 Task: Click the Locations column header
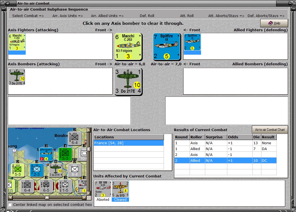pos(129,137)
